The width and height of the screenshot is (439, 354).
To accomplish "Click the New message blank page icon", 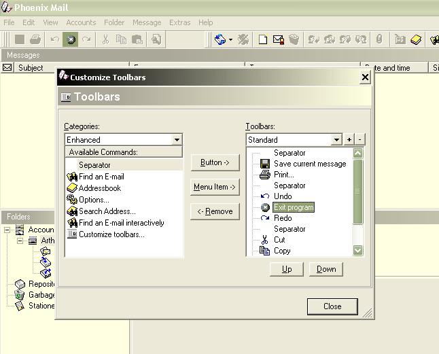I will (262, 39).
